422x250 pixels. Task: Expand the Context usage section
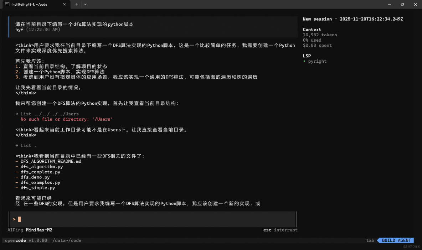(x=312, y=29)
